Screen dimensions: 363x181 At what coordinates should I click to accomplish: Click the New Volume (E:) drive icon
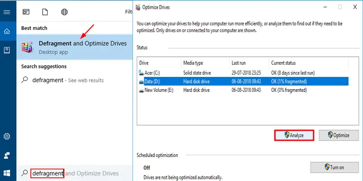click(x=141, y=90)
